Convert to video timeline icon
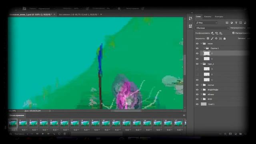 click(x=11, y=134)
